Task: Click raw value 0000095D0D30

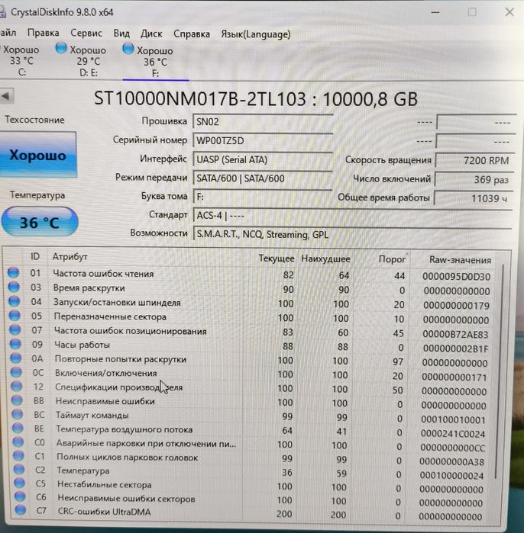Action: (456, 276)
